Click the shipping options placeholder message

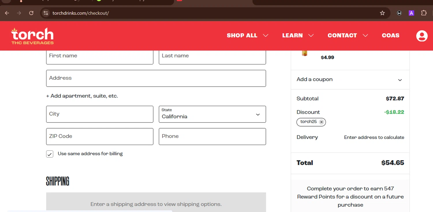click(156, 204)
